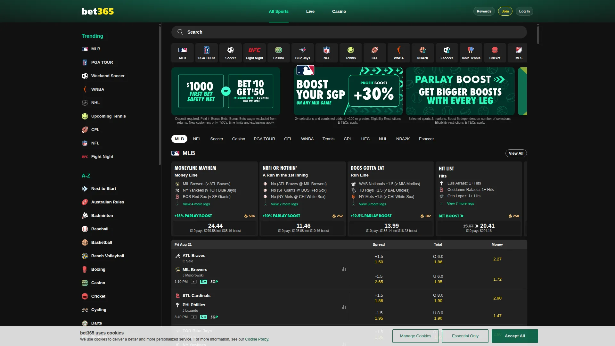Click live stream icon for 3:40 PM game

pos(193,317)
